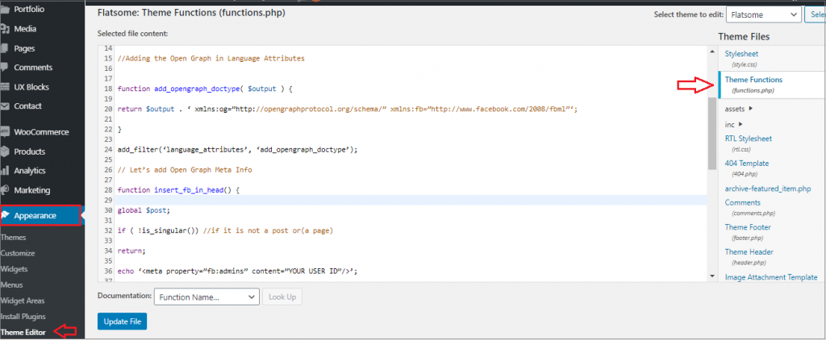Click the Marketing megaphone icon
Image resolution: width=826 pixels, height=340 pixels.
(4, 190)
